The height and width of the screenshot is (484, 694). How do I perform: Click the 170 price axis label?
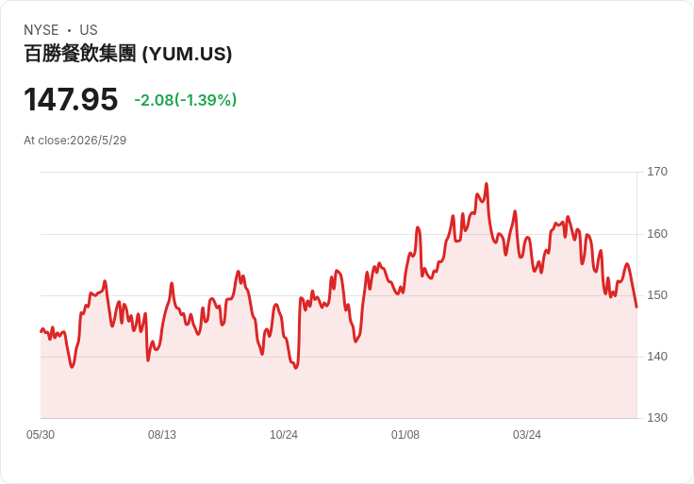click(x=657, y=172)
